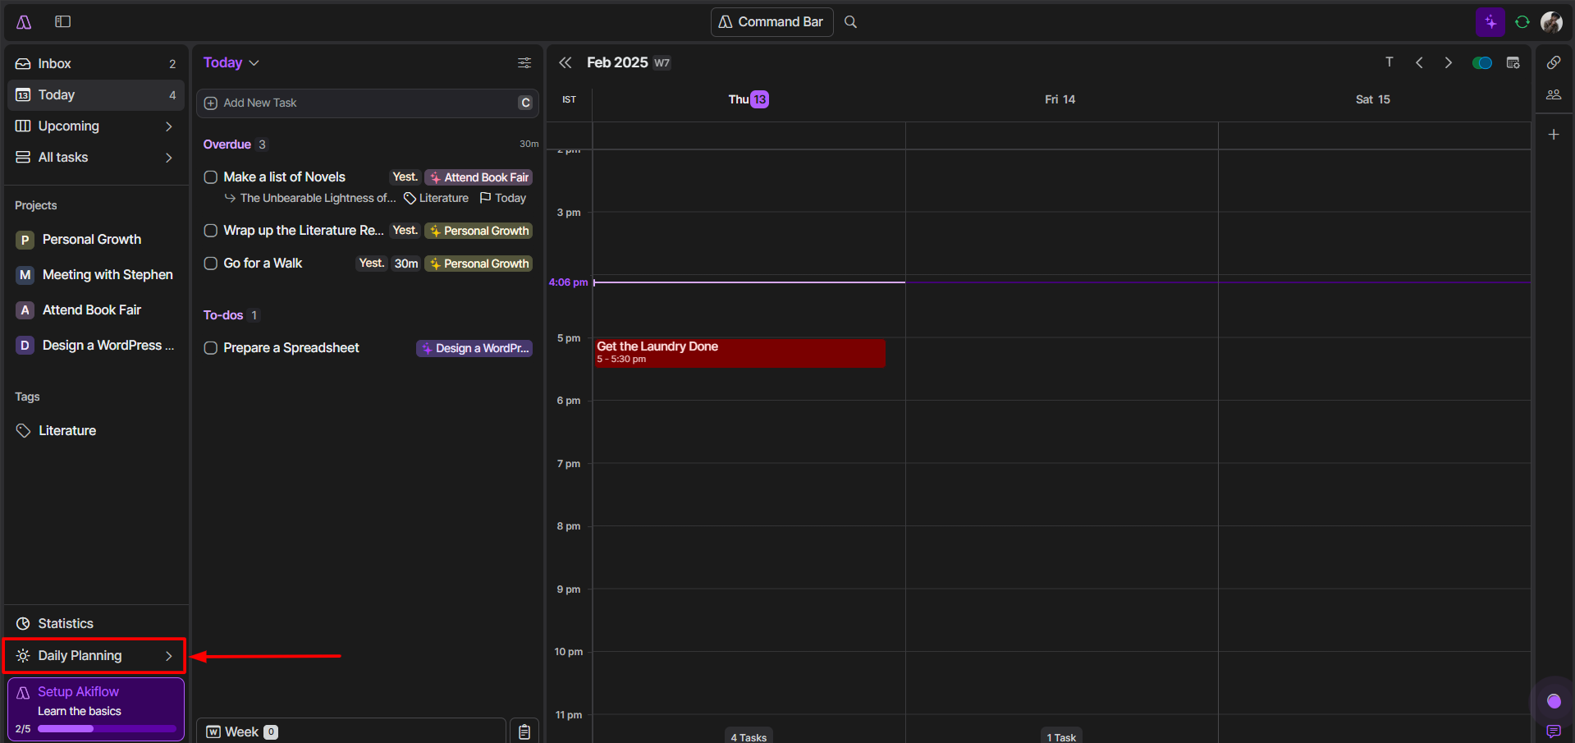Click the clipboard icon near Week

tap(524, 732)
